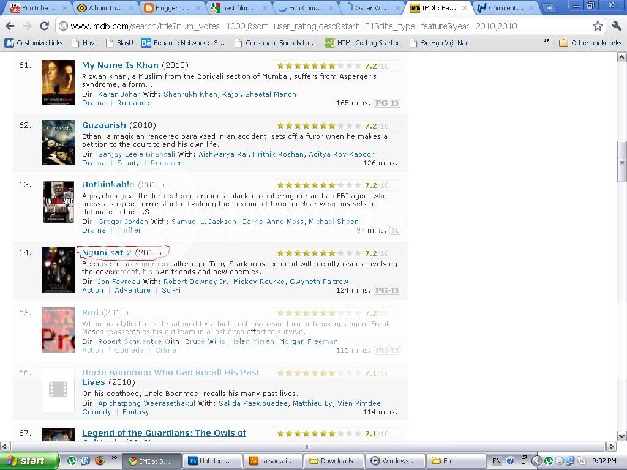Open the Other bookmarks folder
Image resolution: width=627 pixels, height=470 pixels.
coord(590,43)
